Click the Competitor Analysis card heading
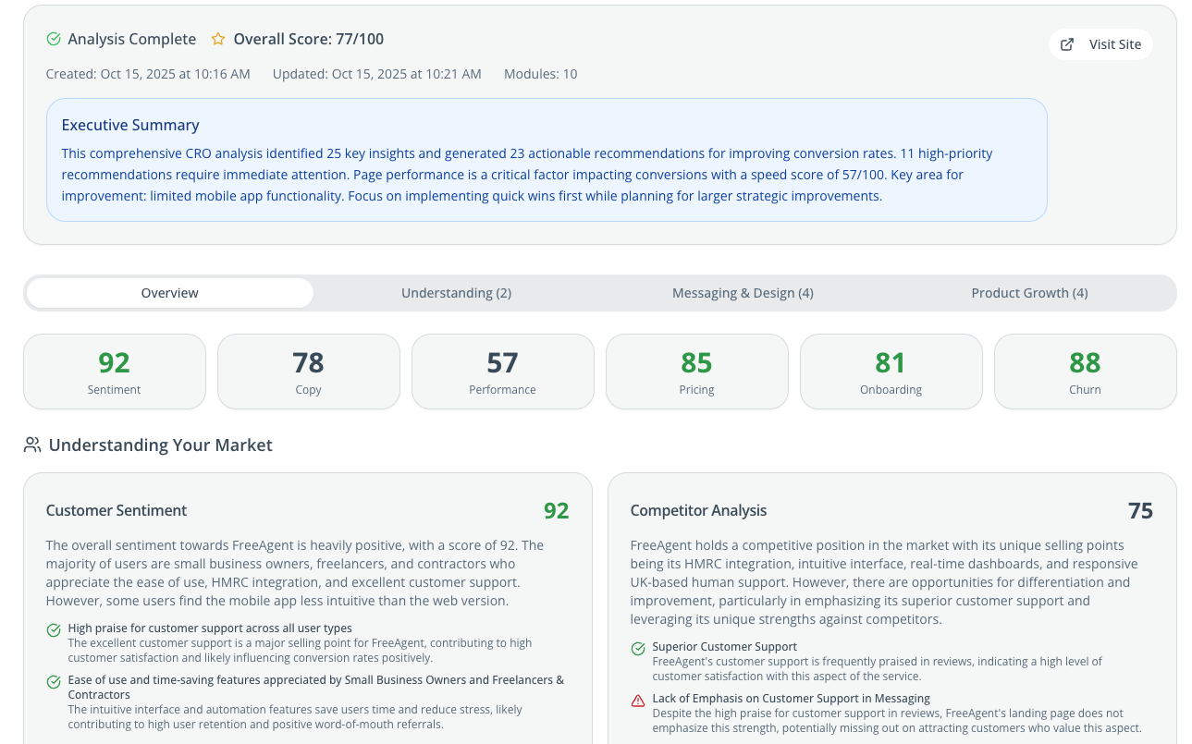 pos(698,510)
